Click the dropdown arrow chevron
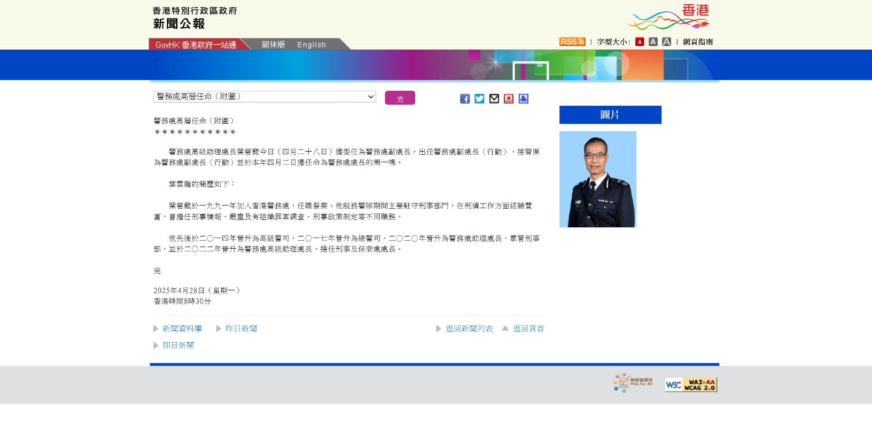872x427 pixels. coord(371,97)
